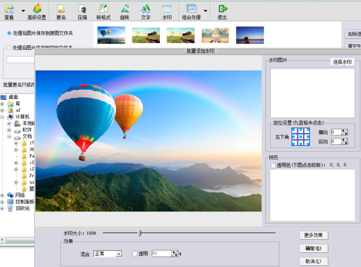Select radio 处理后图片保存到原图文件夹
The width and height of the screenshot is (361, 267).
click(x=9, y=33)
